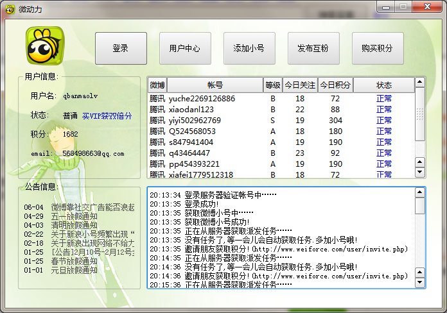Click the 20:13:35 invite.php URL log line

coord(279,249)
